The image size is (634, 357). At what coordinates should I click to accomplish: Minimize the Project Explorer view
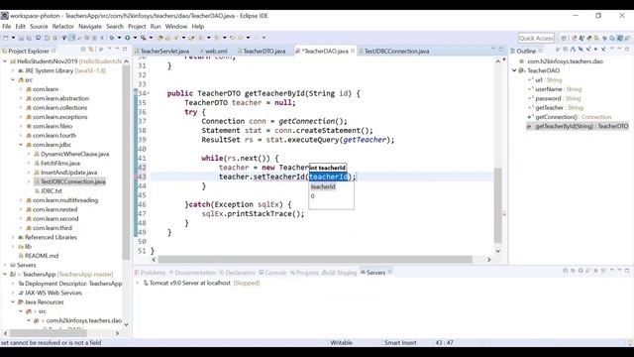coord(117,49)
